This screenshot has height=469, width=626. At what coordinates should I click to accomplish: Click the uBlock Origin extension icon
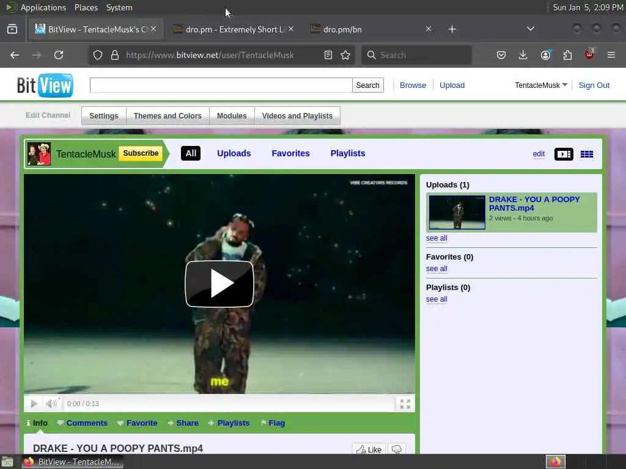[590, 54]
